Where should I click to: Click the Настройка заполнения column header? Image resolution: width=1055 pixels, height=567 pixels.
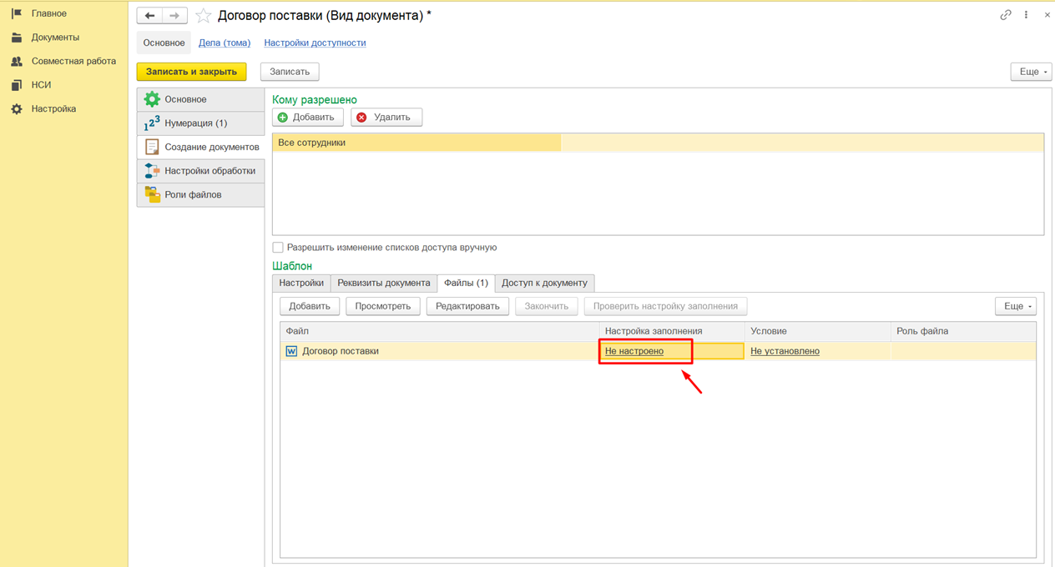click(672, 331)
